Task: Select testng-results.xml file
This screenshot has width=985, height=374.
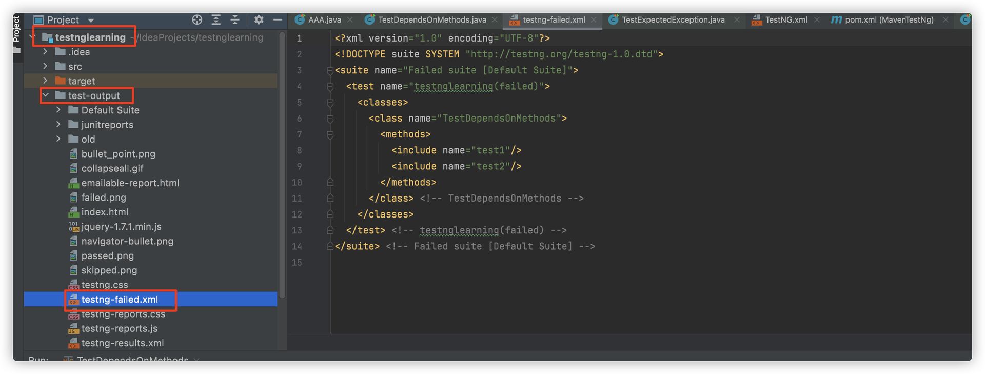Action: tap(123, 343)
